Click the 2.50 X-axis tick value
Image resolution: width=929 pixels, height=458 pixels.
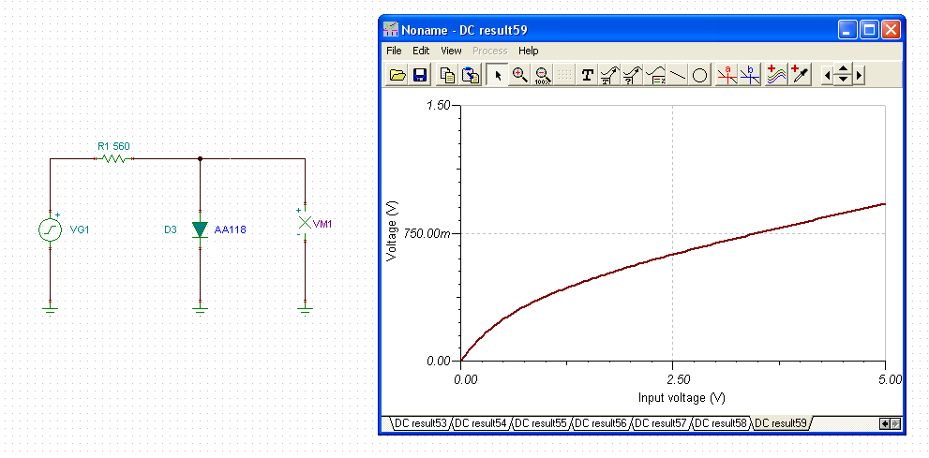coord(679,378)
